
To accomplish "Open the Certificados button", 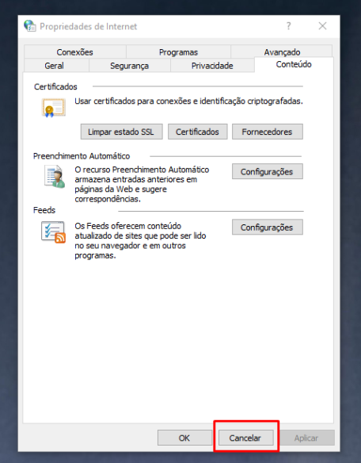I will [198, 132].
